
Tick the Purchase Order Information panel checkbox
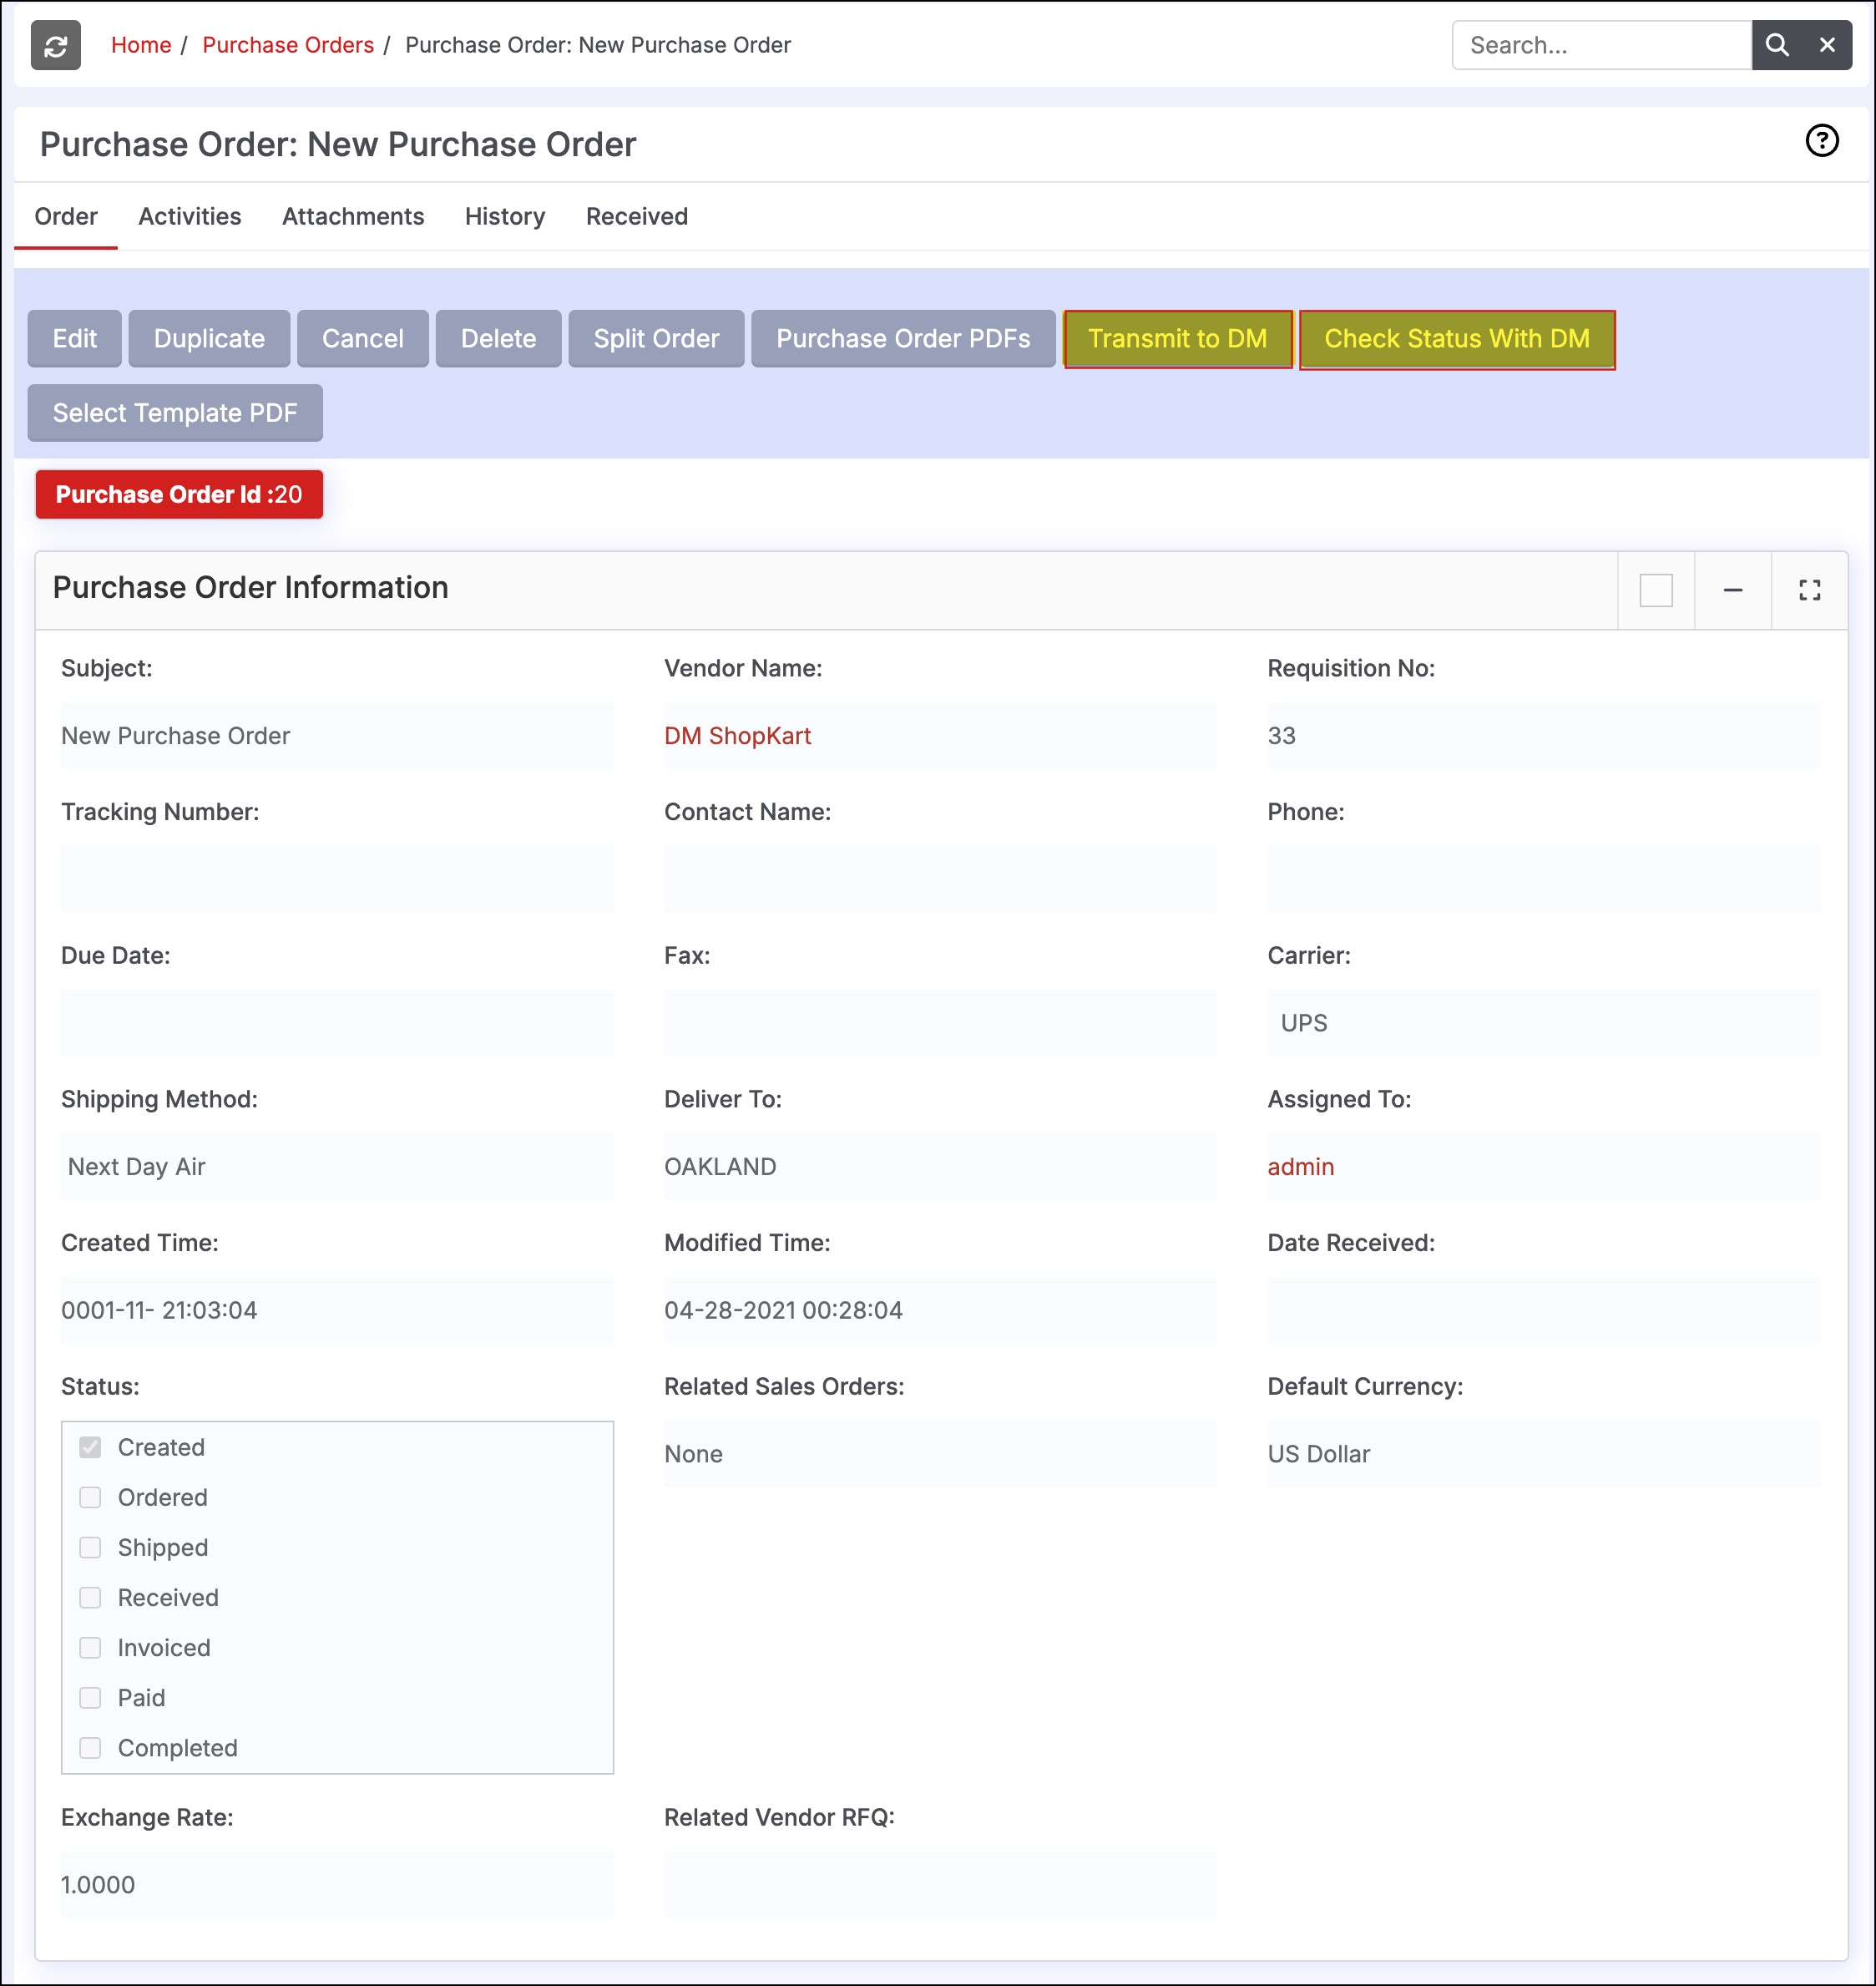tap(1655, 590)
